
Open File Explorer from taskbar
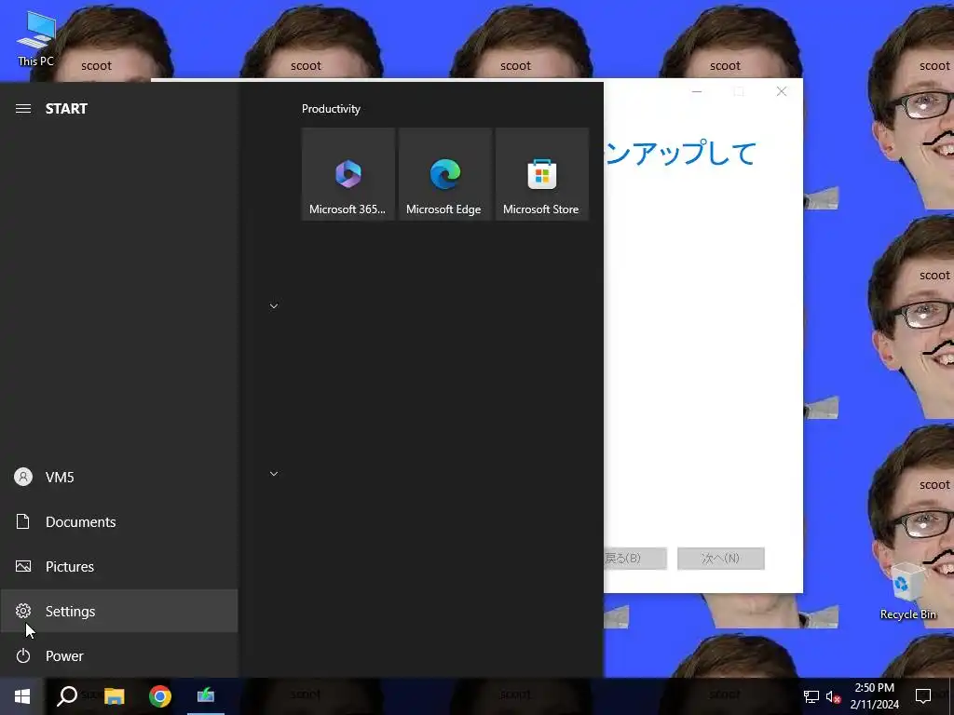114,696
